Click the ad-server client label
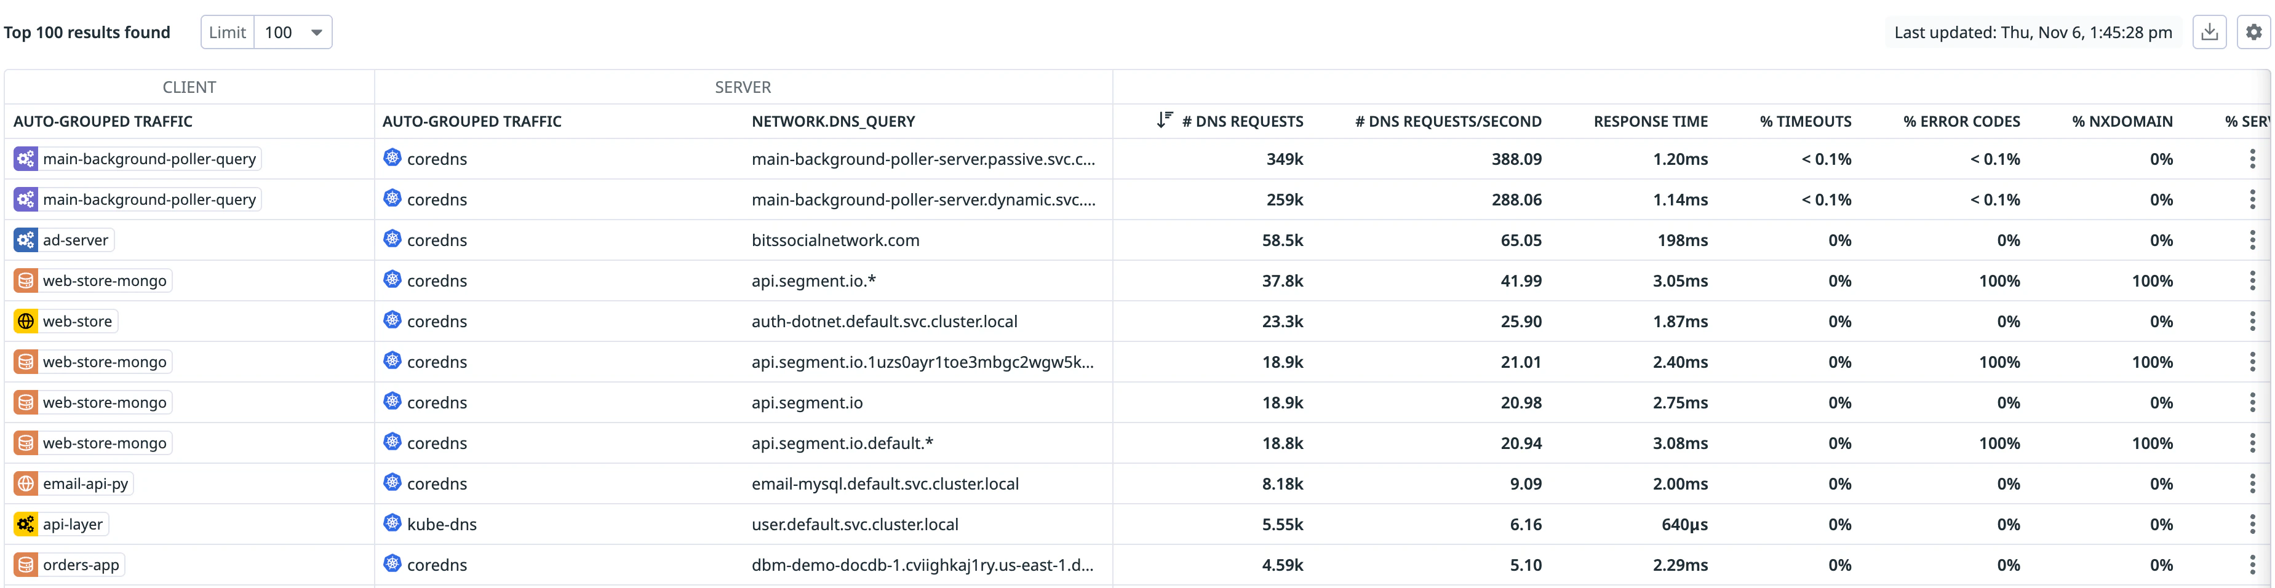The image size is (2275, 588). click(x=76, y=239)
